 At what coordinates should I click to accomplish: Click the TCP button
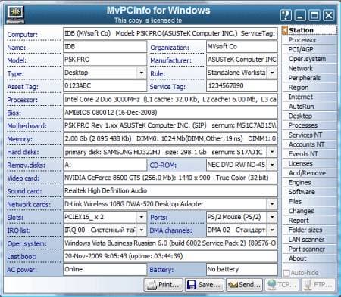[x=282, y=285]
